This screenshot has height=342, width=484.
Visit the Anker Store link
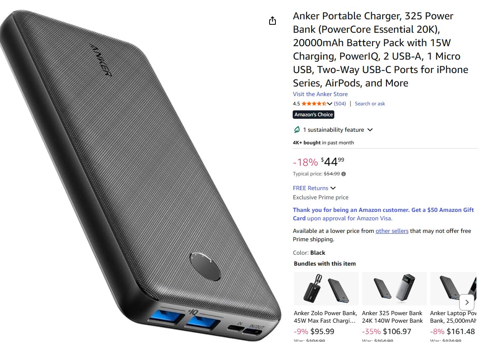[x=320, y=94]
